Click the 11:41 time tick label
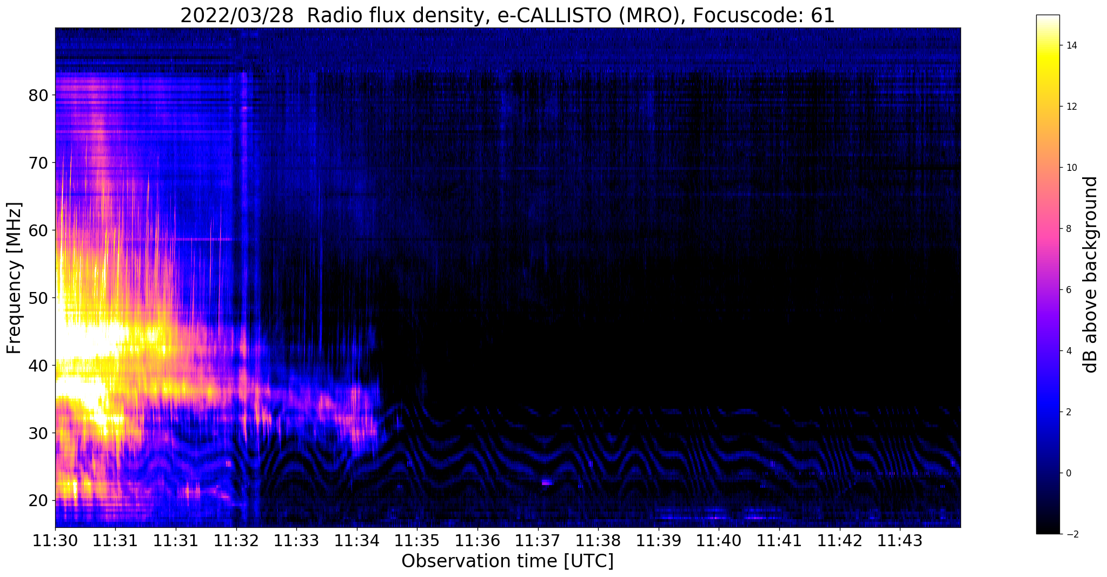This screenshot has width=1107, height=577. (779, 540)
